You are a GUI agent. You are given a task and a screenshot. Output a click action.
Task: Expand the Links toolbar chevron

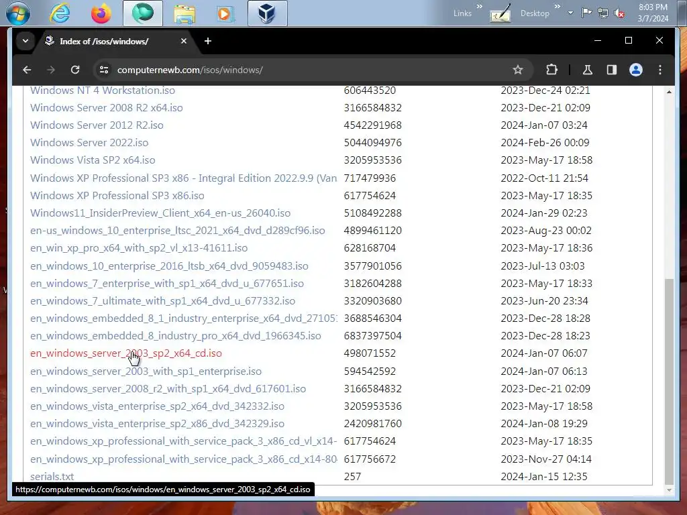click(x=479, y=7)
